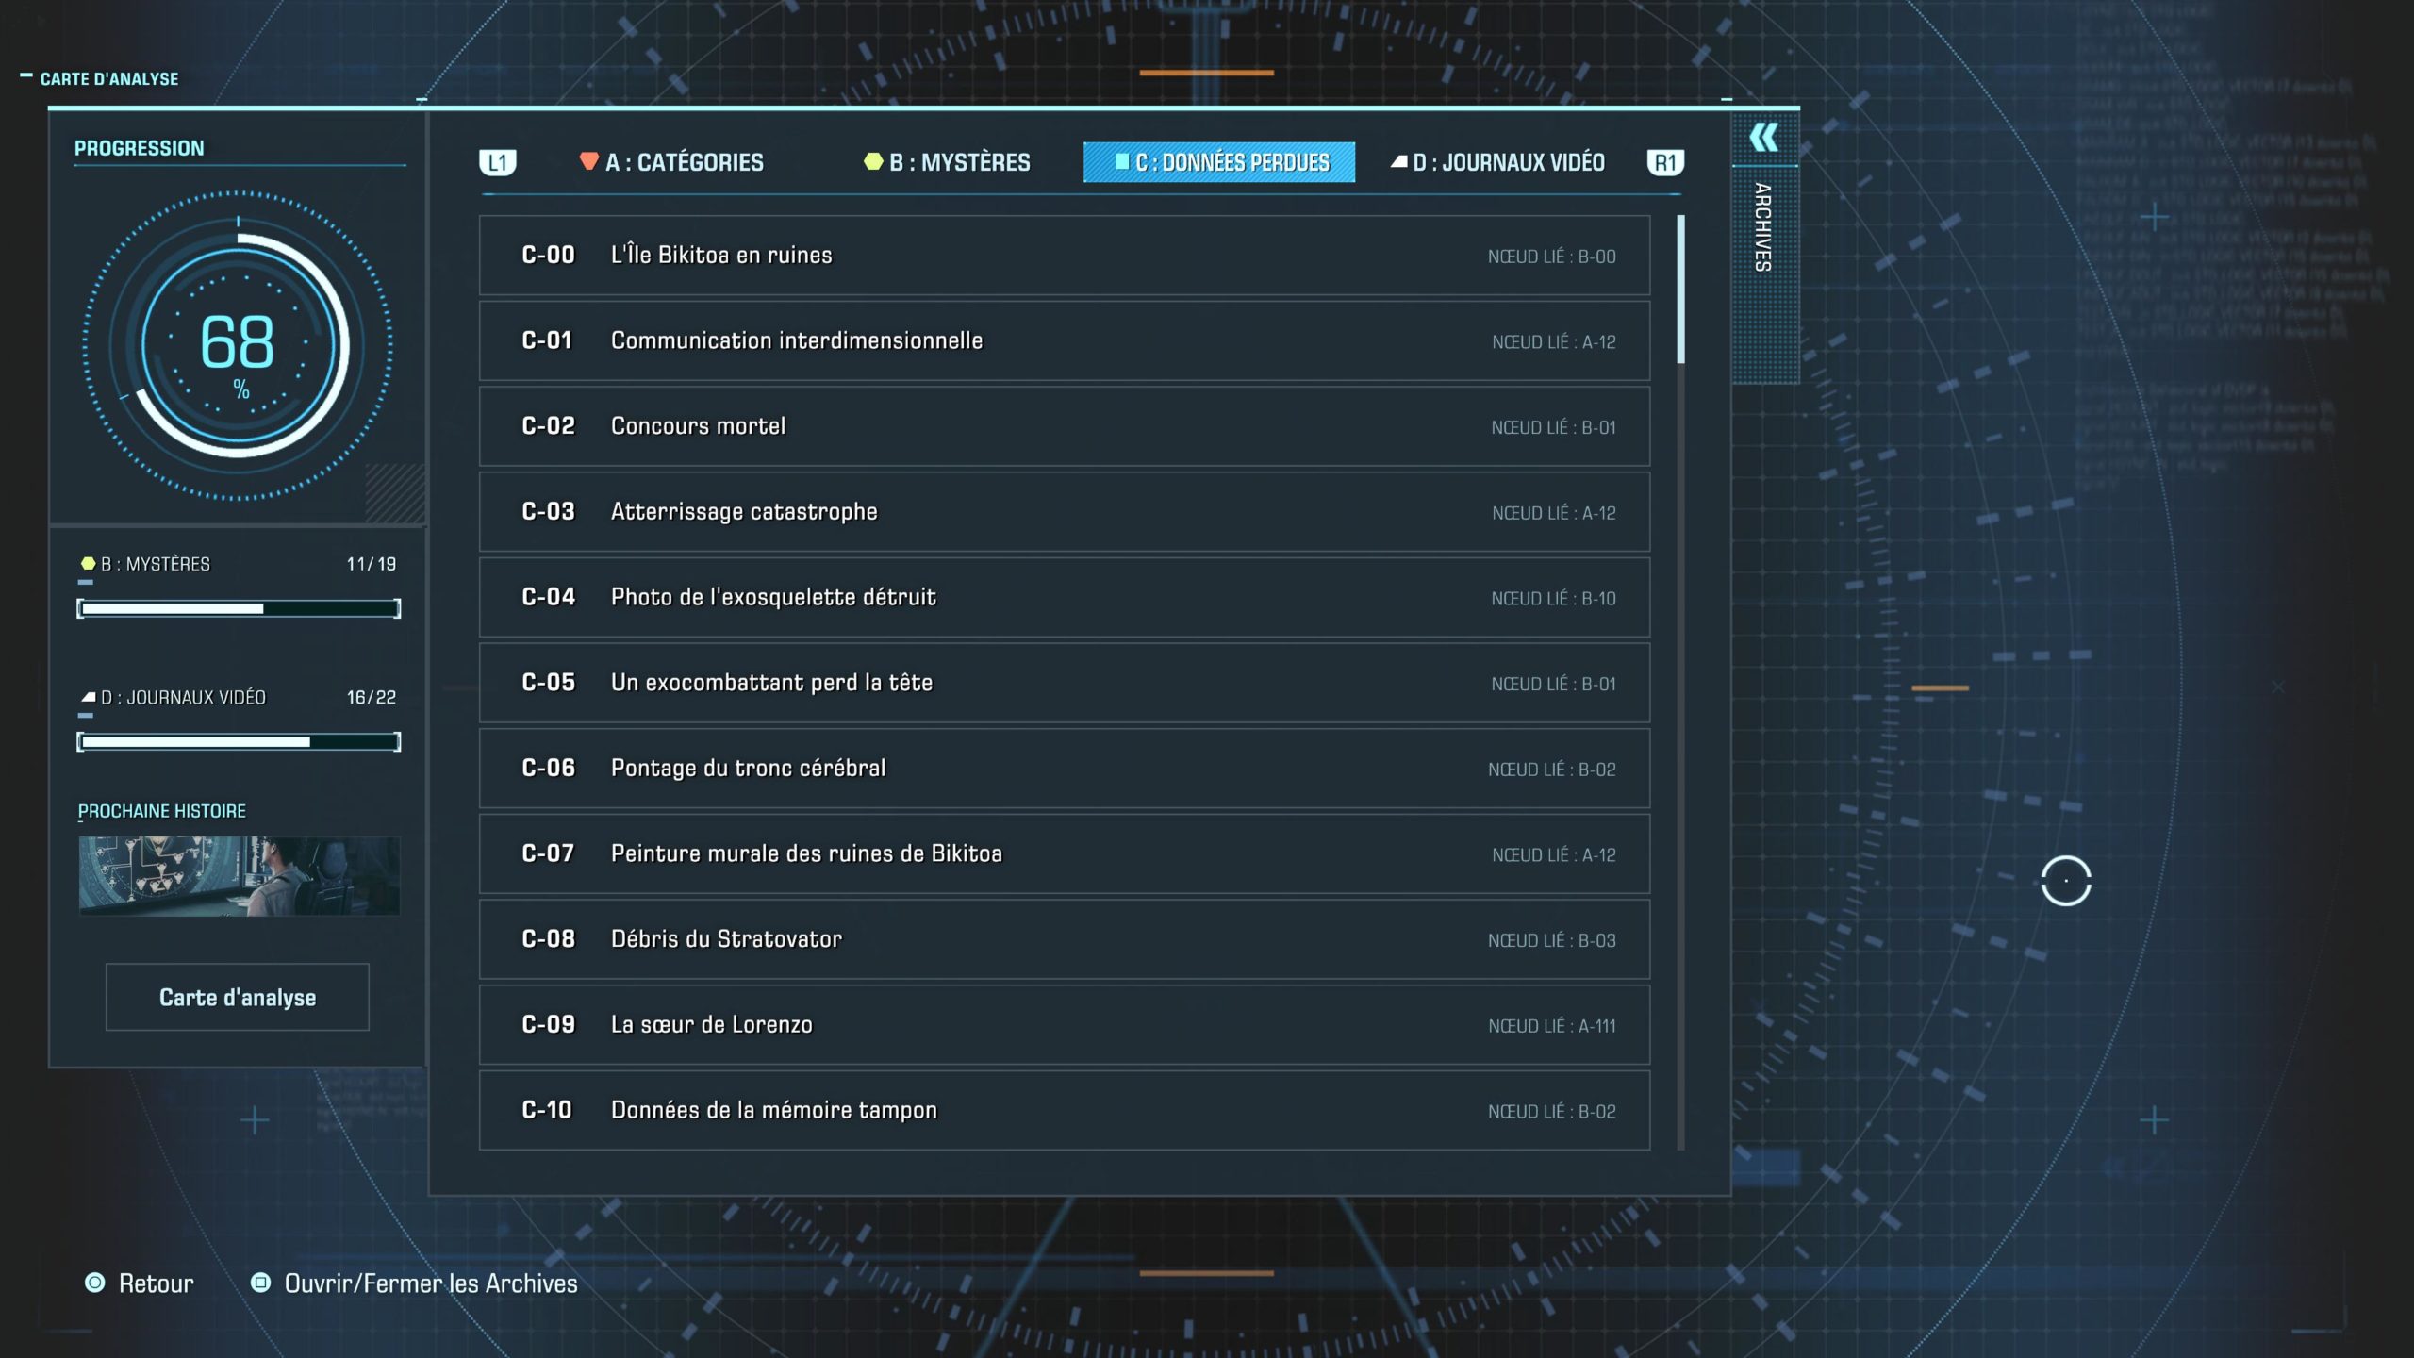Click the L1 previous-tab button icon
Viewport: 2414px width, 1358px height.
(x=498, y=162)
